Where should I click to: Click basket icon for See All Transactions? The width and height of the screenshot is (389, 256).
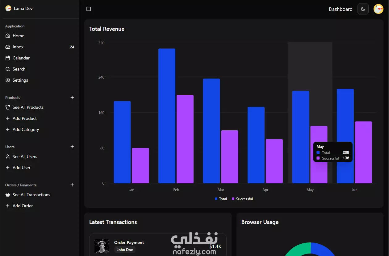[x=8, y=195]
